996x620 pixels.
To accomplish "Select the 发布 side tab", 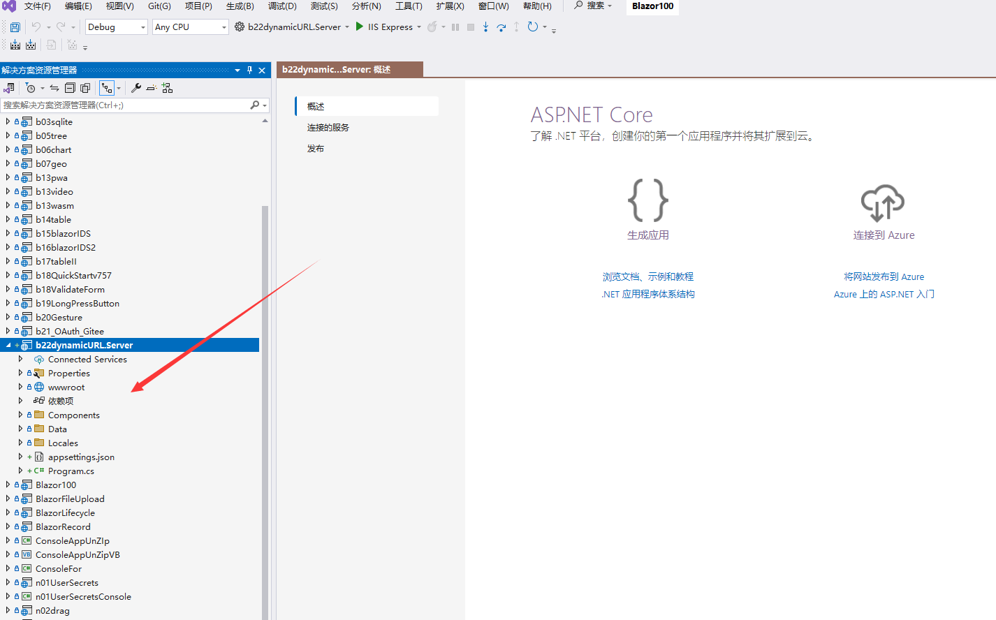I will coord(316,149).
